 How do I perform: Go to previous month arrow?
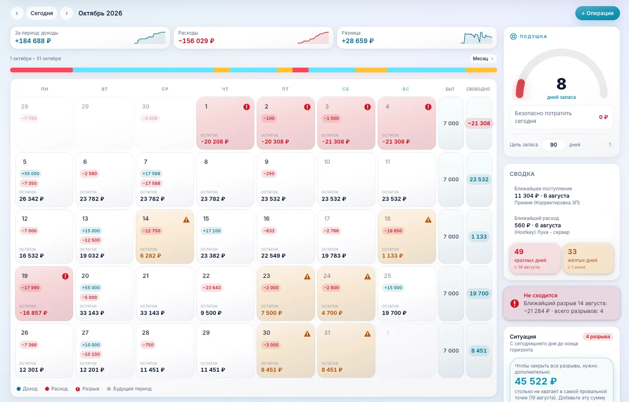[17, 13]
